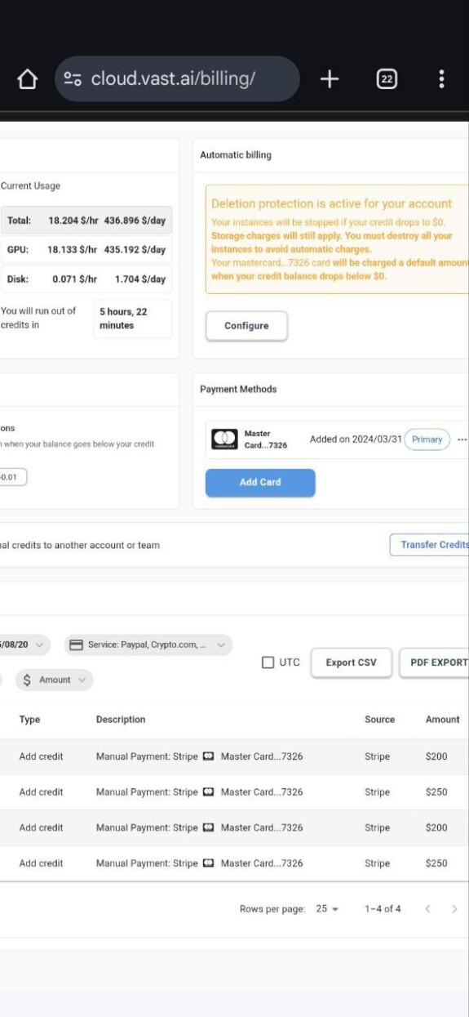469x1017 pixels.
Task: Change Rows per page from 25
Action: pyautogui.click(x=327, y=909)
